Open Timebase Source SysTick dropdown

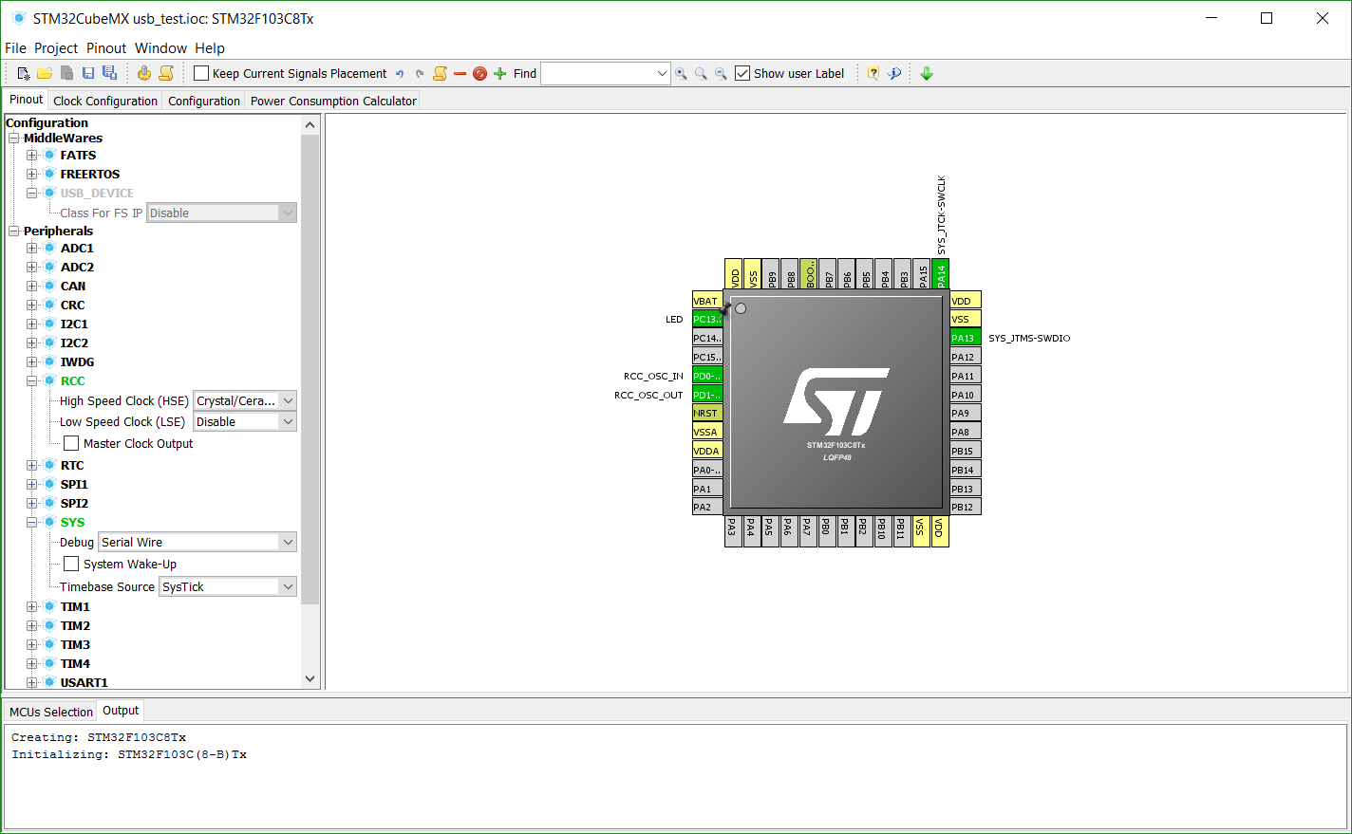coord(228,586)
